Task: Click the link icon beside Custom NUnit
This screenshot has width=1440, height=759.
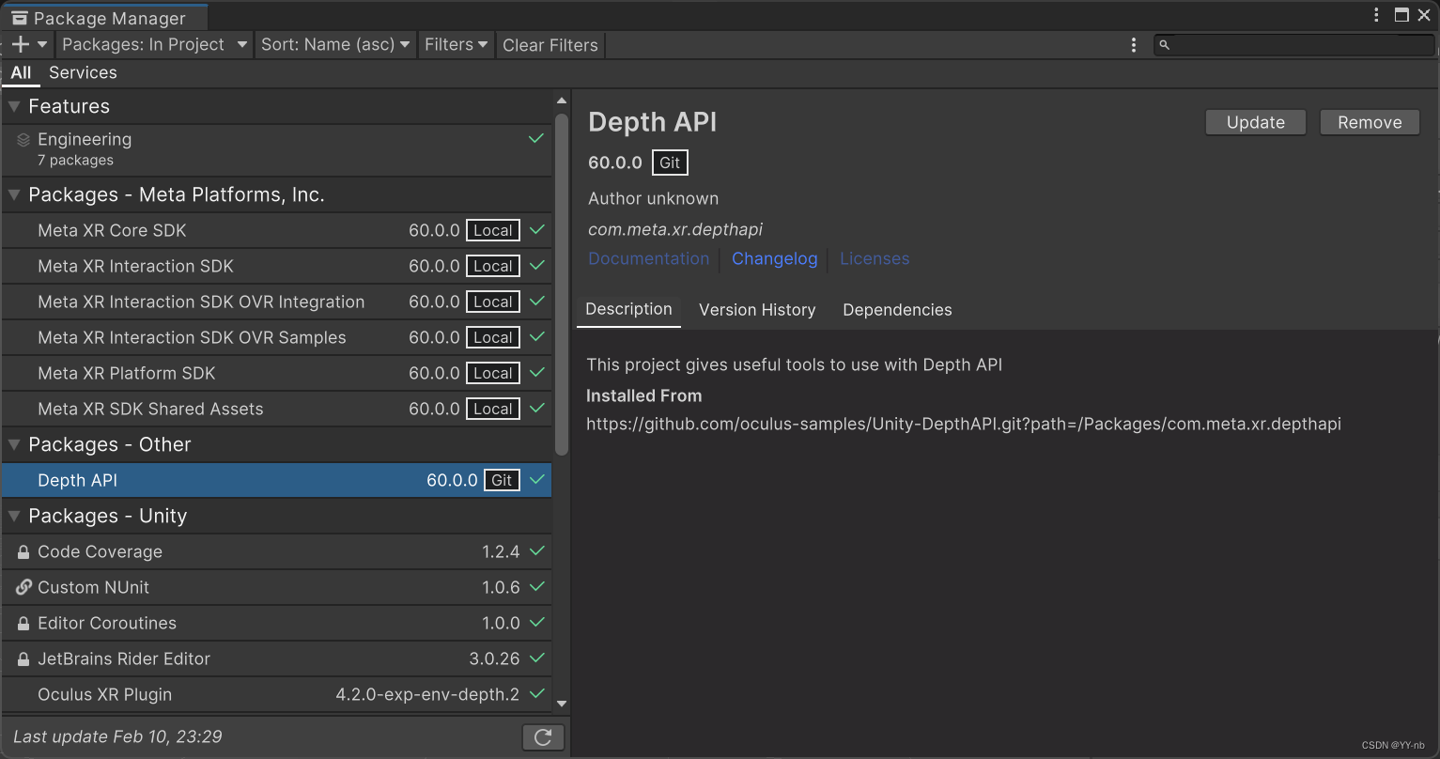Action: coord(23,588)
